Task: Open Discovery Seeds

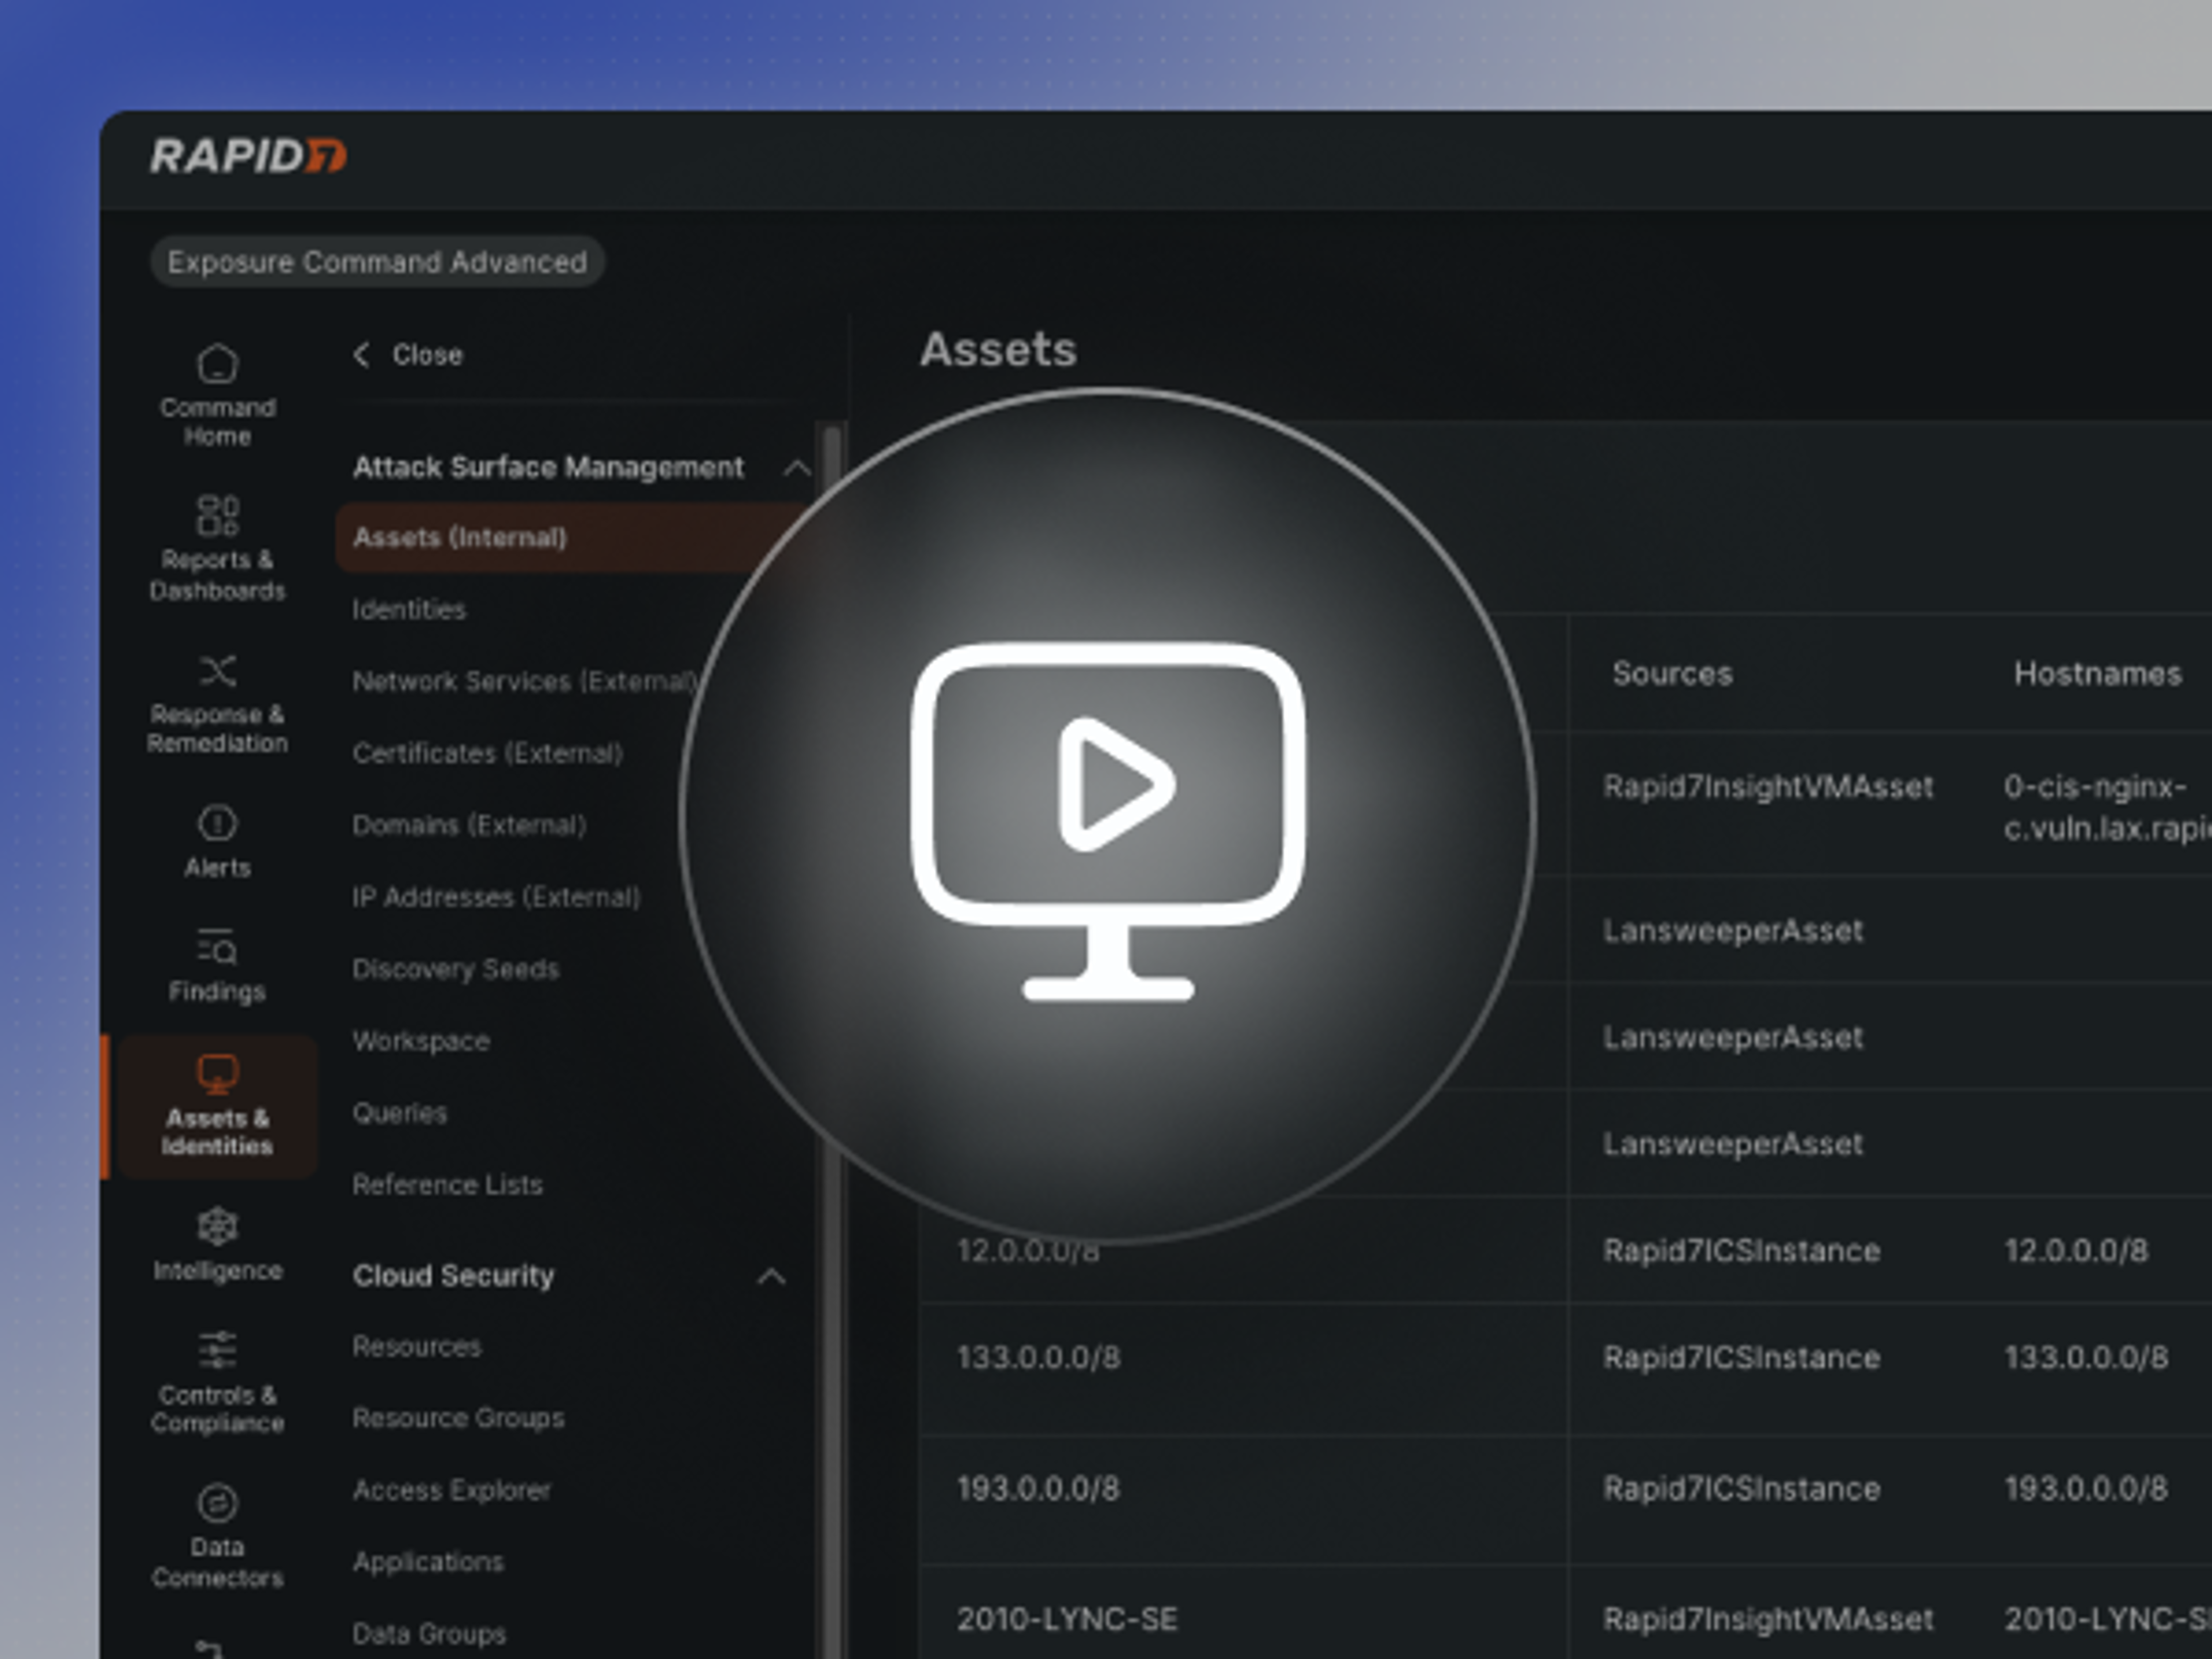Action: pyautogui.click(x=455, y=969)
